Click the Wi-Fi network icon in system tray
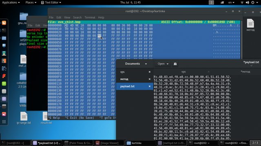This screenshot has height=146, width=261. point(242,2)
